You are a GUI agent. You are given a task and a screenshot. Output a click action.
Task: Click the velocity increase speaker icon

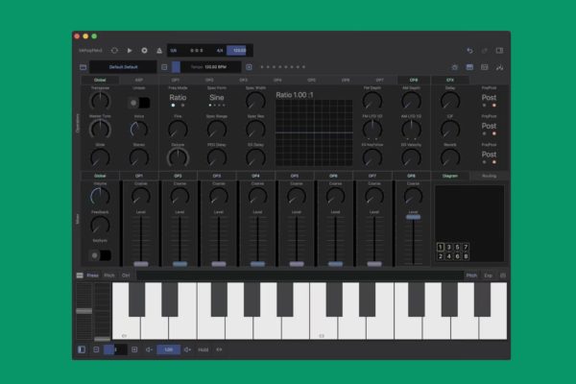(x=187, y=349)
